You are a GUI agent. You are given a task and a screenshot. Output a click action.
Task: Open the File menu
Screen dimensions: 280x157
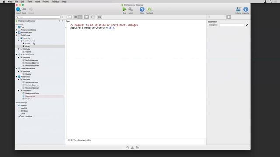click(17, 2)
